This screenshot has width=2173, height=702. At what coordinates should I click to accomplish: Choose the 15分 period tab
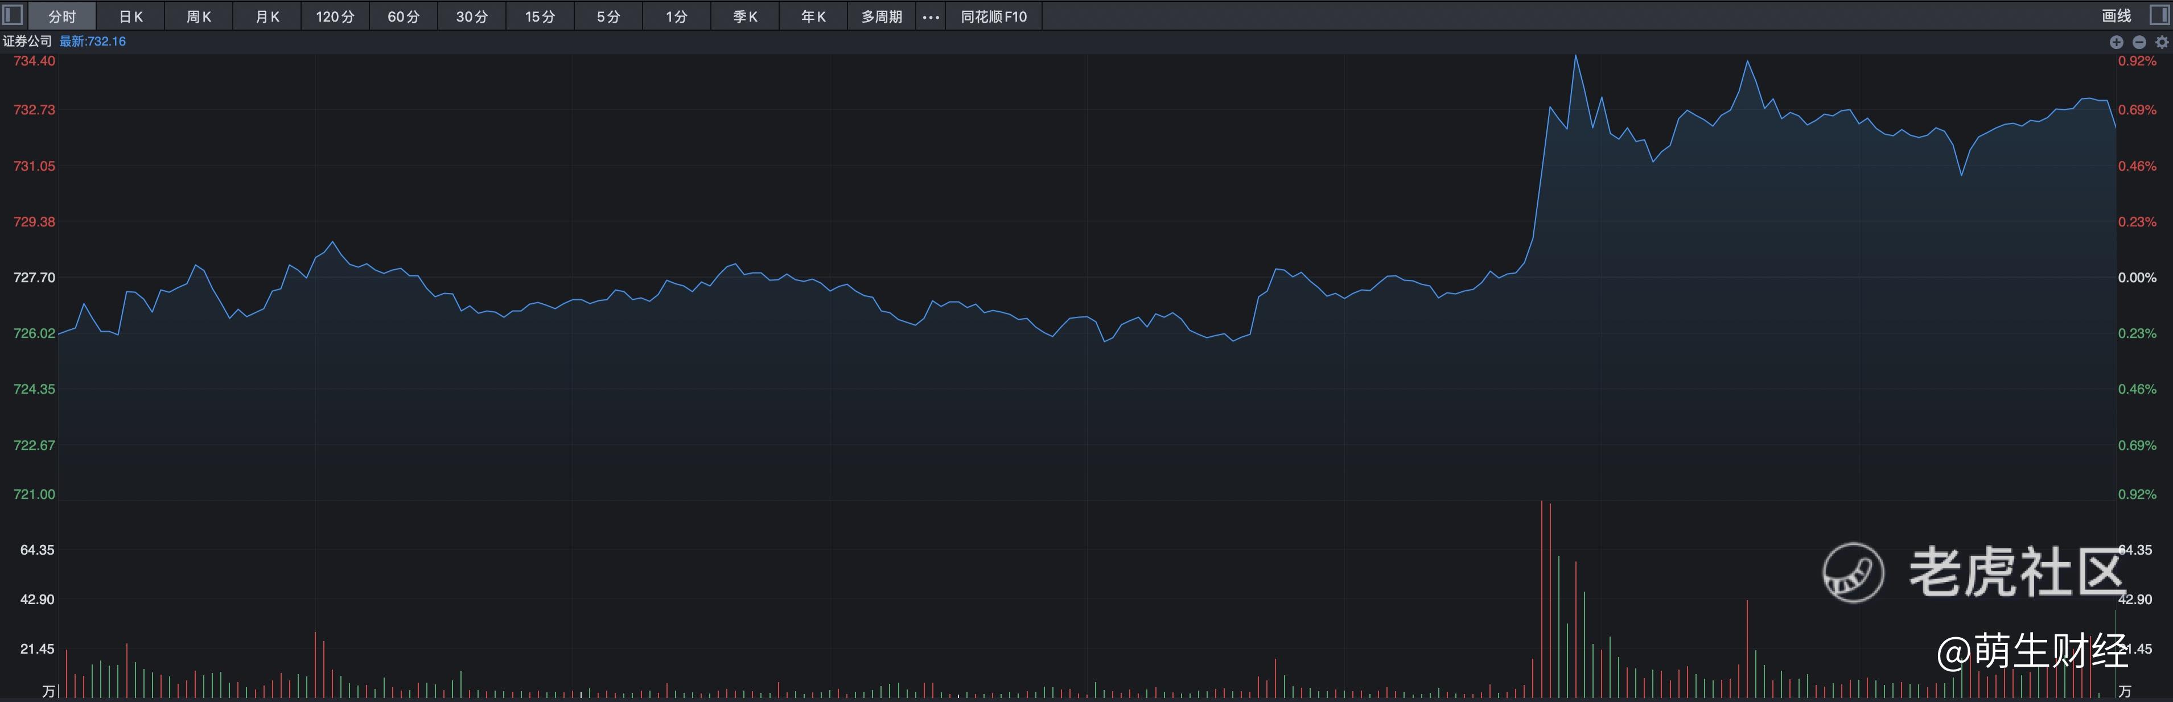(540, 16)
